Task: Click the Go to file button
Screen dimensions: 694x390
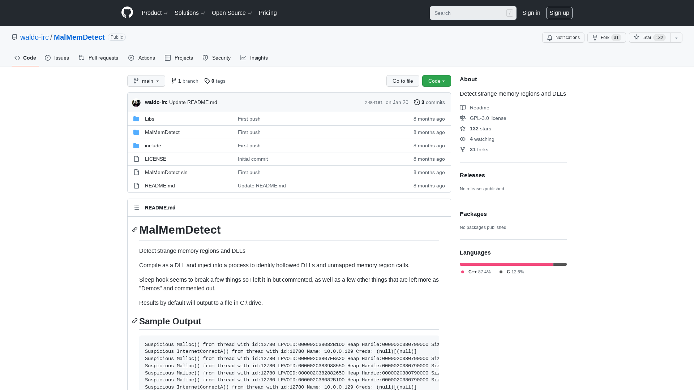Action: (403, 81)
